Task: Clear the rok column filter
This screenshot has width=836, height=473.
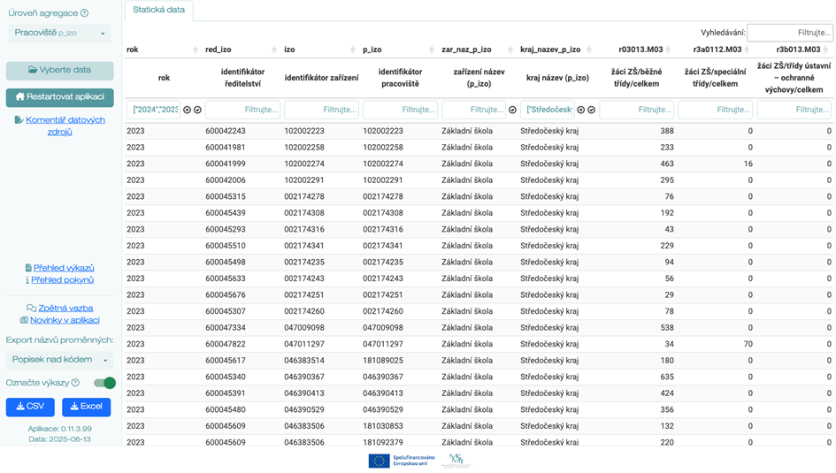Action: tap(187, 111)
